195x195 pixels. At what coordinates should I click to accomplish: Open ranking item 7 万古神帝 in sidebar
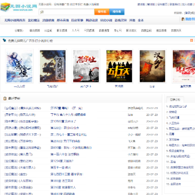coord(174,140)
